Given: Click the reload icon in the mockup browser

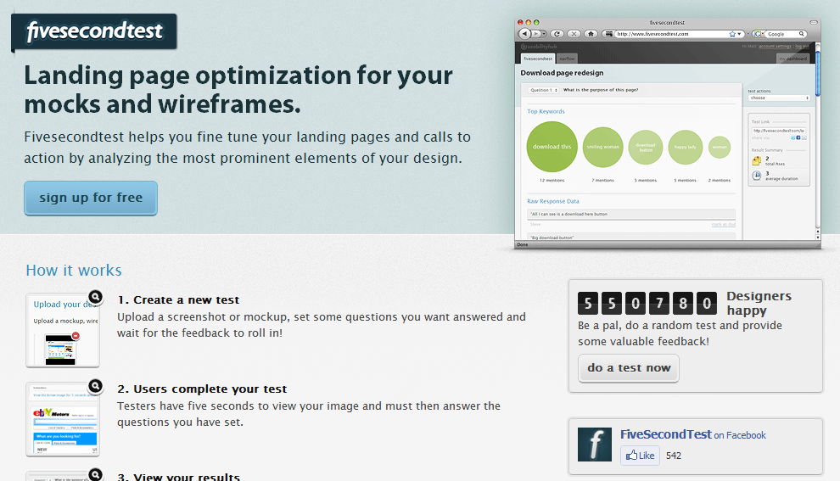Looking at the screenshot, I should pos(558,34).
